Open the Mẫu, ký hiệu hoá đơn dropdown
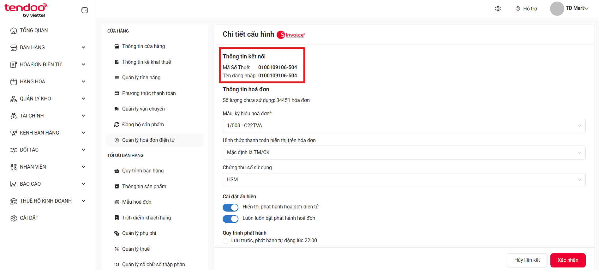 pos(404,126)
